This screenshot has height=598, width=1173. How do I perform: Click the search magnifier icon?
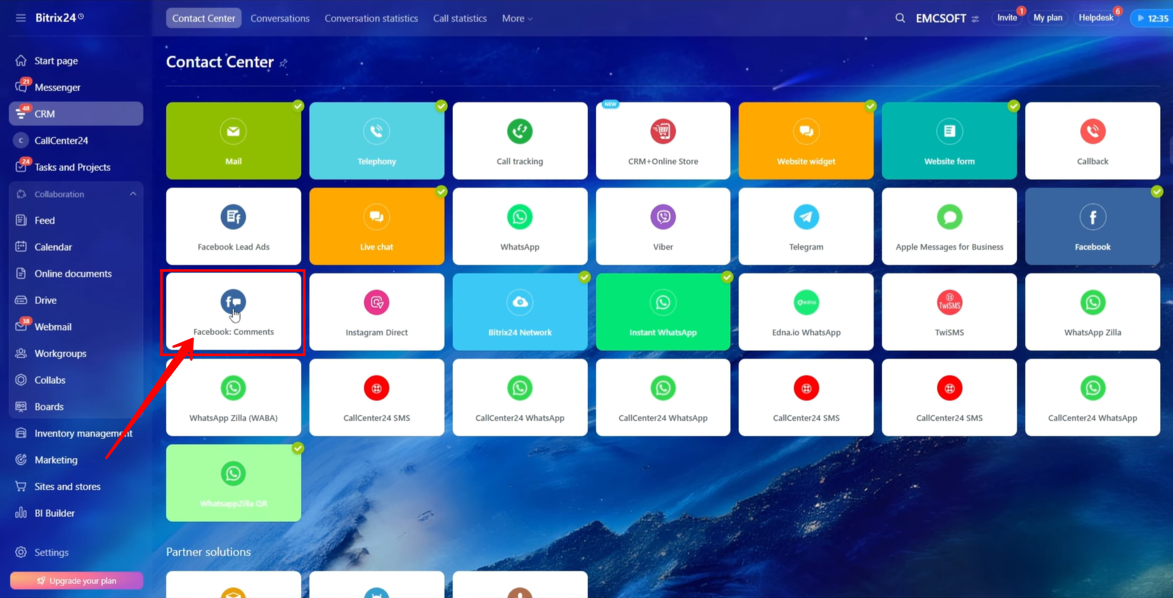(x=900, y=18)
